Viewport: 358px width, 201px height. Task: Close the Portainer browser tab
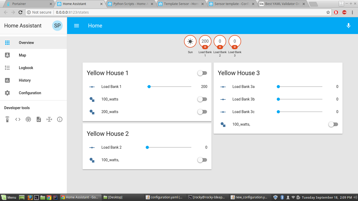51,4
